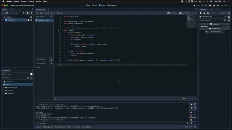Show script warnings list
Viewport: 232px width, 130px height.
pos(184,99)
